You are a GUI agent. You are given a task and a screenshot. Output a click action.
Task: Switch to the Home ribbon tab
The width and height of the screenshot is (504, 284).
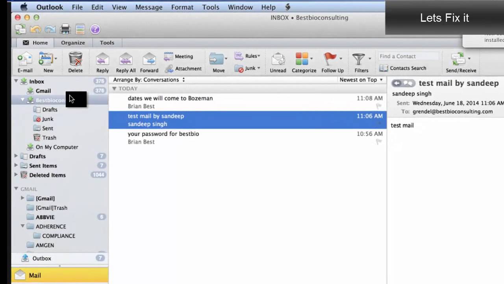pyautogui.click(x=35, y=43)
